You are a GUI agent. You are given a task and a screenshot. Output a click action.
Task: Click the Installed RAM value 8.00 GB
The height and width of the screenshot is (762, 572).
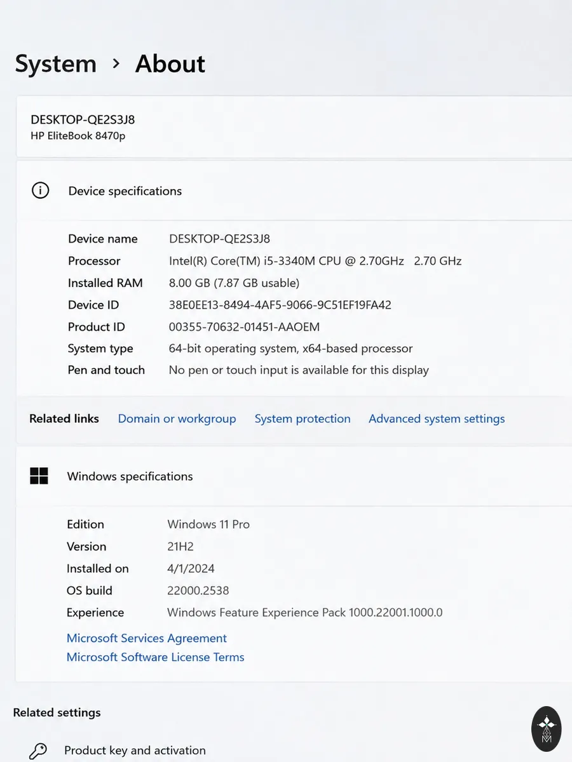[234, 283]
